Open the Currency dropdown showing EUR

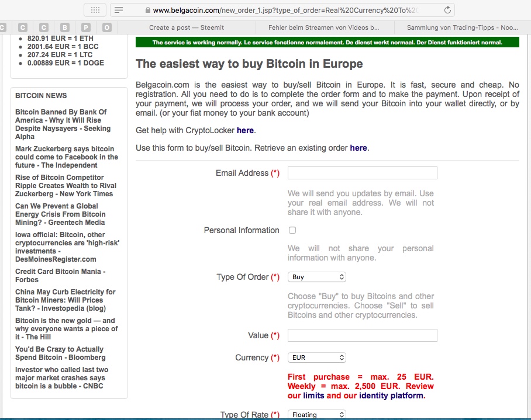point(316,357)
